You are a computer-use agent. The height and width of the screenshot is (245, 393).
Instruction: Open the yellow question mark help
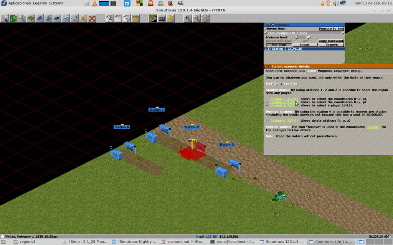170,18
